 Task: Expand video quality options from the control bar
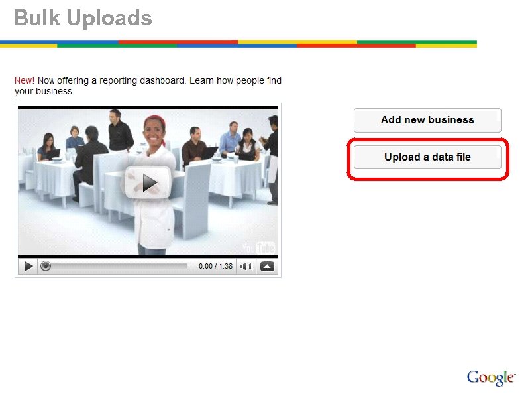(x=266, y=265)
